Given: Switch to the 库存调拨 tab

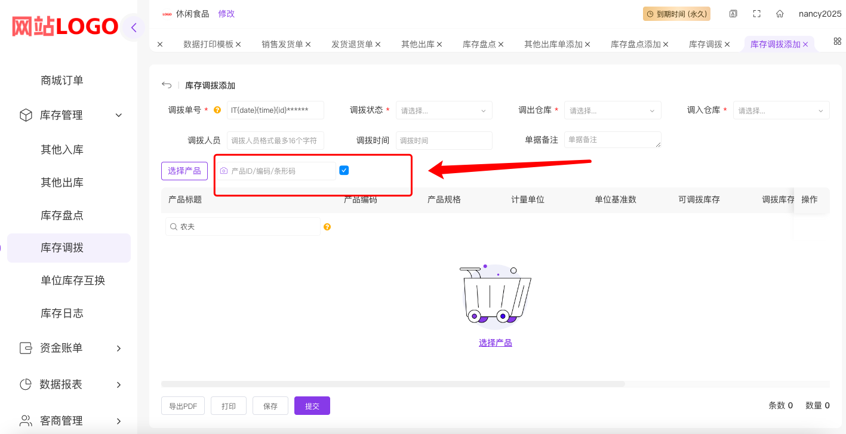Looking at the screenshot, I should (x=706, y=44).
